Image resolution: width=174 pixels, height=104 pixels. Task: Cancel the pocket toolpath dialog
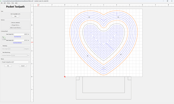pyautogui.click(x=23, y=66)
